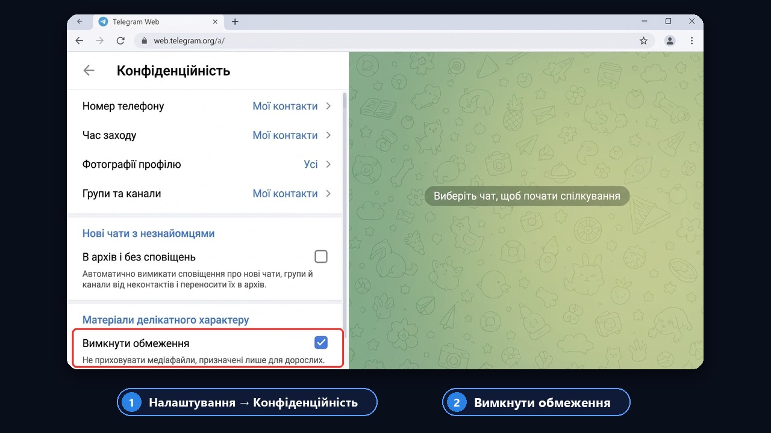Click Мої контакти value for Групи та канали

click(x=285, y=194)
